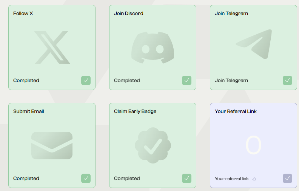The image size is (299, 191).
Task: Select the Claim Early Badge title
Action: [135, 111]
